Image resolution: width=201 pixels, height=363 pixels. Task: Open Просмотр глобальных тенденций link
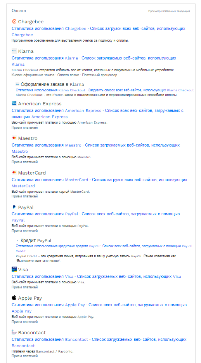pos(169,11)
